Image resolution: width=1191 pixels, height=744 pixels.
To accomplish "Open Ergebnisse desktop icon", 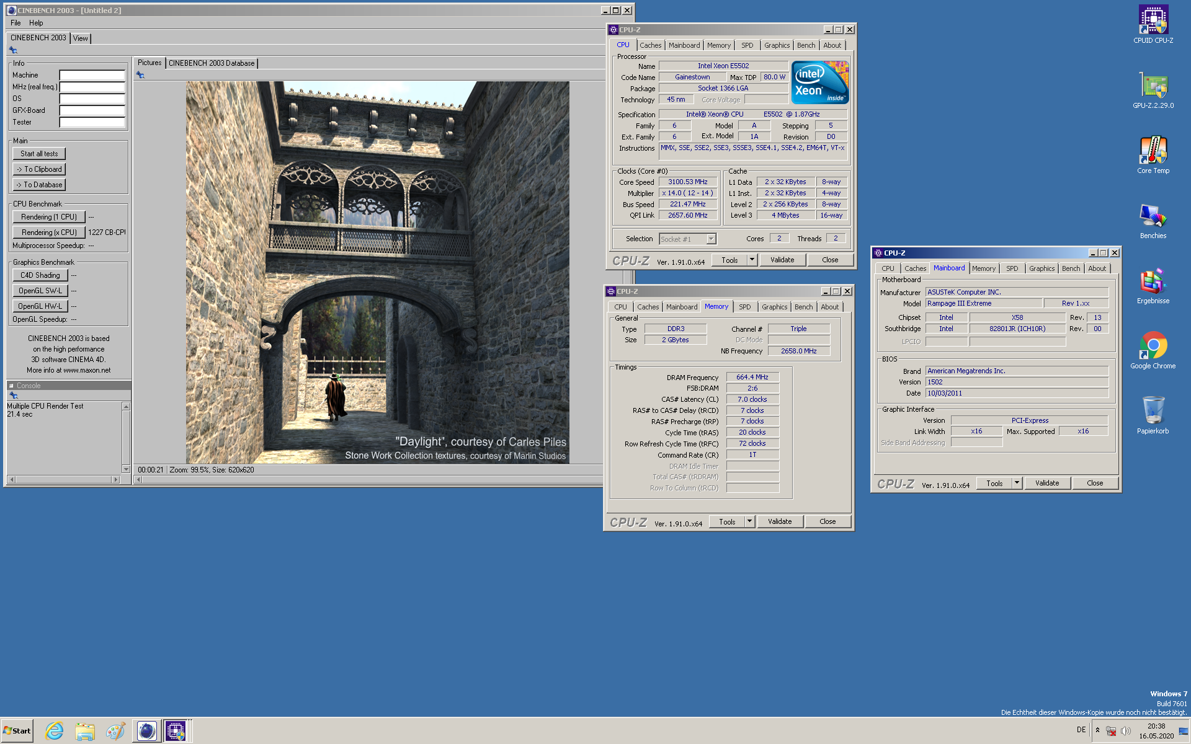I will (x=1153, y=285).
